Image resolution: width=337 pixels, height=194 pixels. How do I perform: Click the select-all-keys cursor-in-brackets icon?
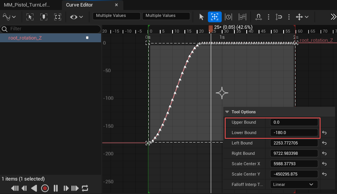pos(30,17)
